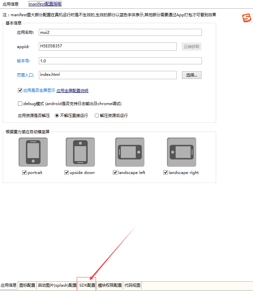This screenshot has width=253, height=291.
Task: Open the 模块权限配置 tab
Action: click(x=110, y=285)
